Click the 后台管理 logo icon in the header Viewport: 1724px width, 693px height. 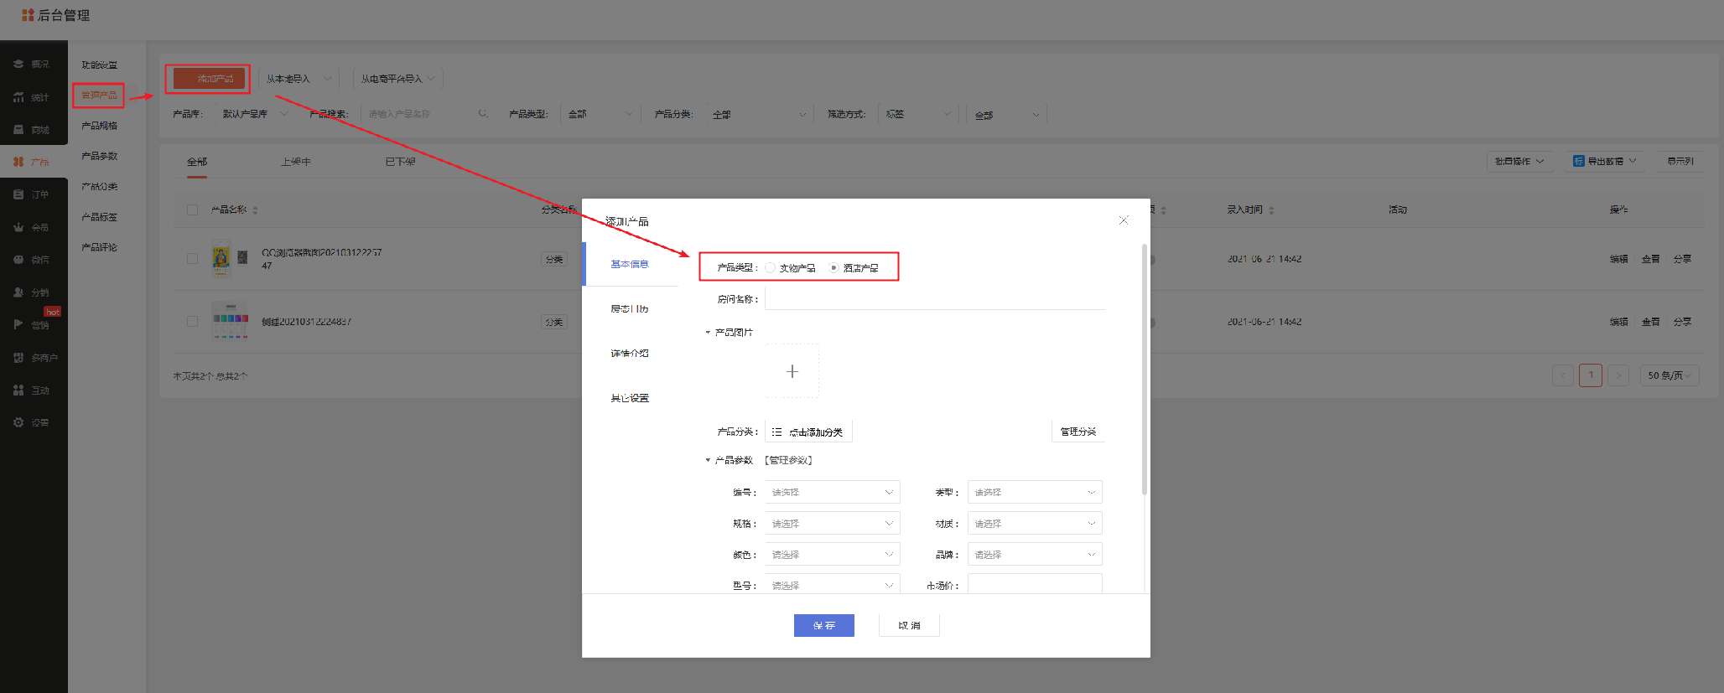pos(28,15)
